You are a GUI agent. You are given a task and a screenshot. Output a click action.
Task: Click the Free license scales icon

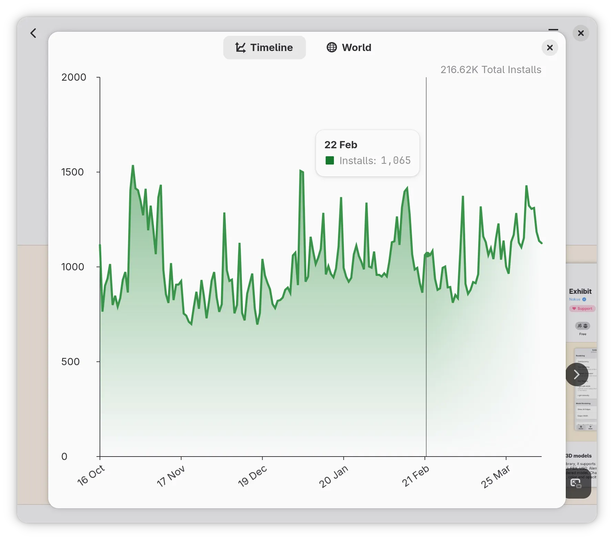[x=585, y=326]
